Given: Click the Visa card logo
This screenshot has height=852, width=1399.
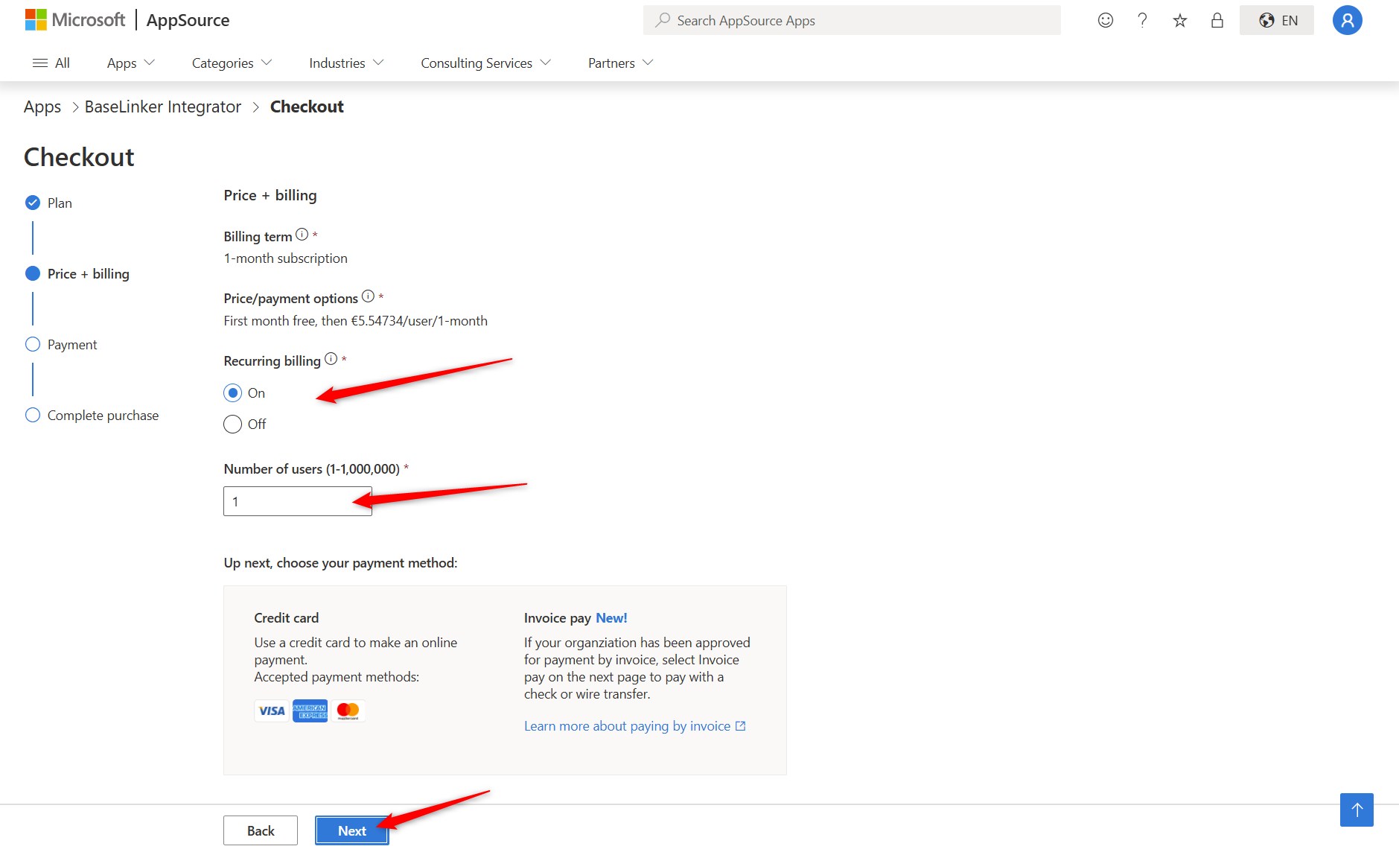Looking at the screenshot, I should point(272,710).
